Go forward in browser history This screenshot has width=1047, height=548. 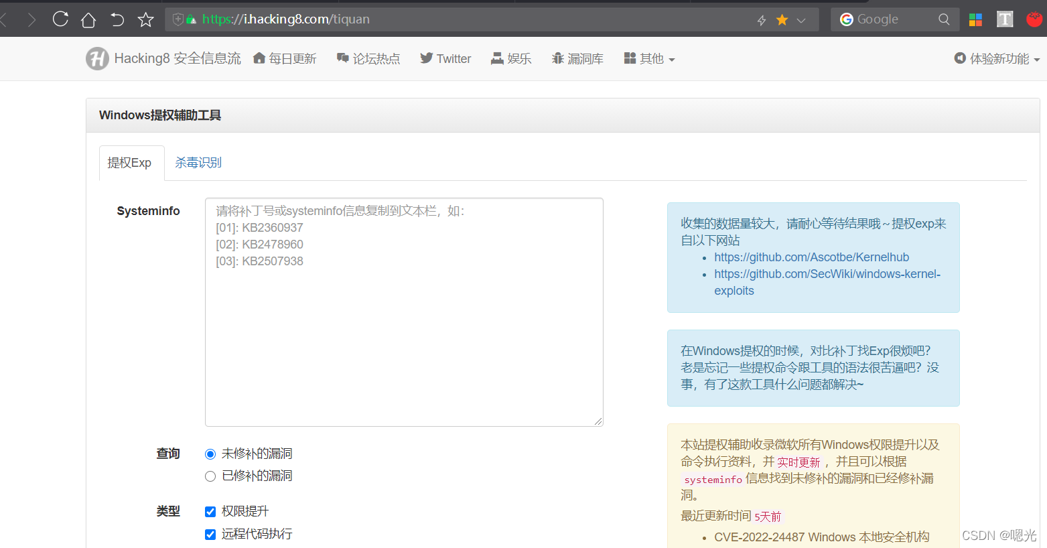coord(31,19)
